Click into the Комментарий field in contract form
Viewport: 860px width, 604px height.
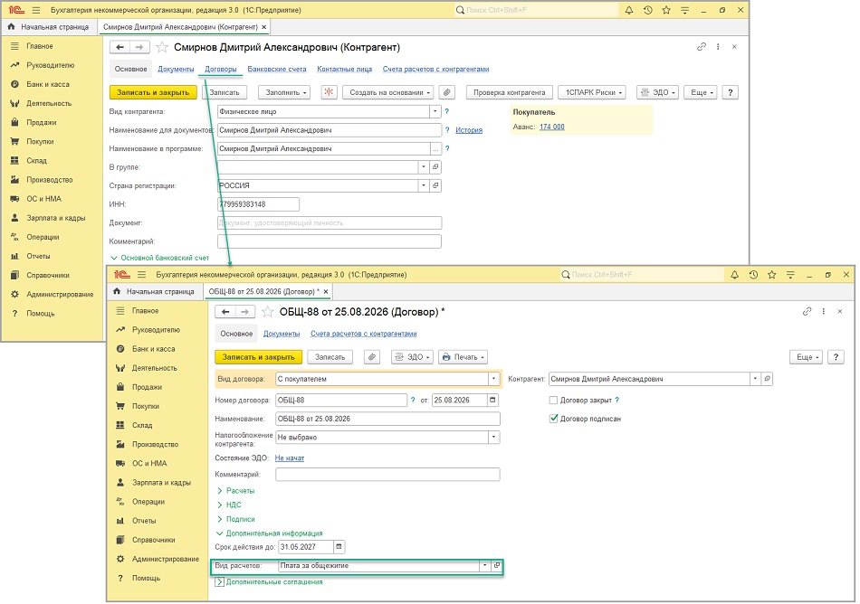(387, 474)
